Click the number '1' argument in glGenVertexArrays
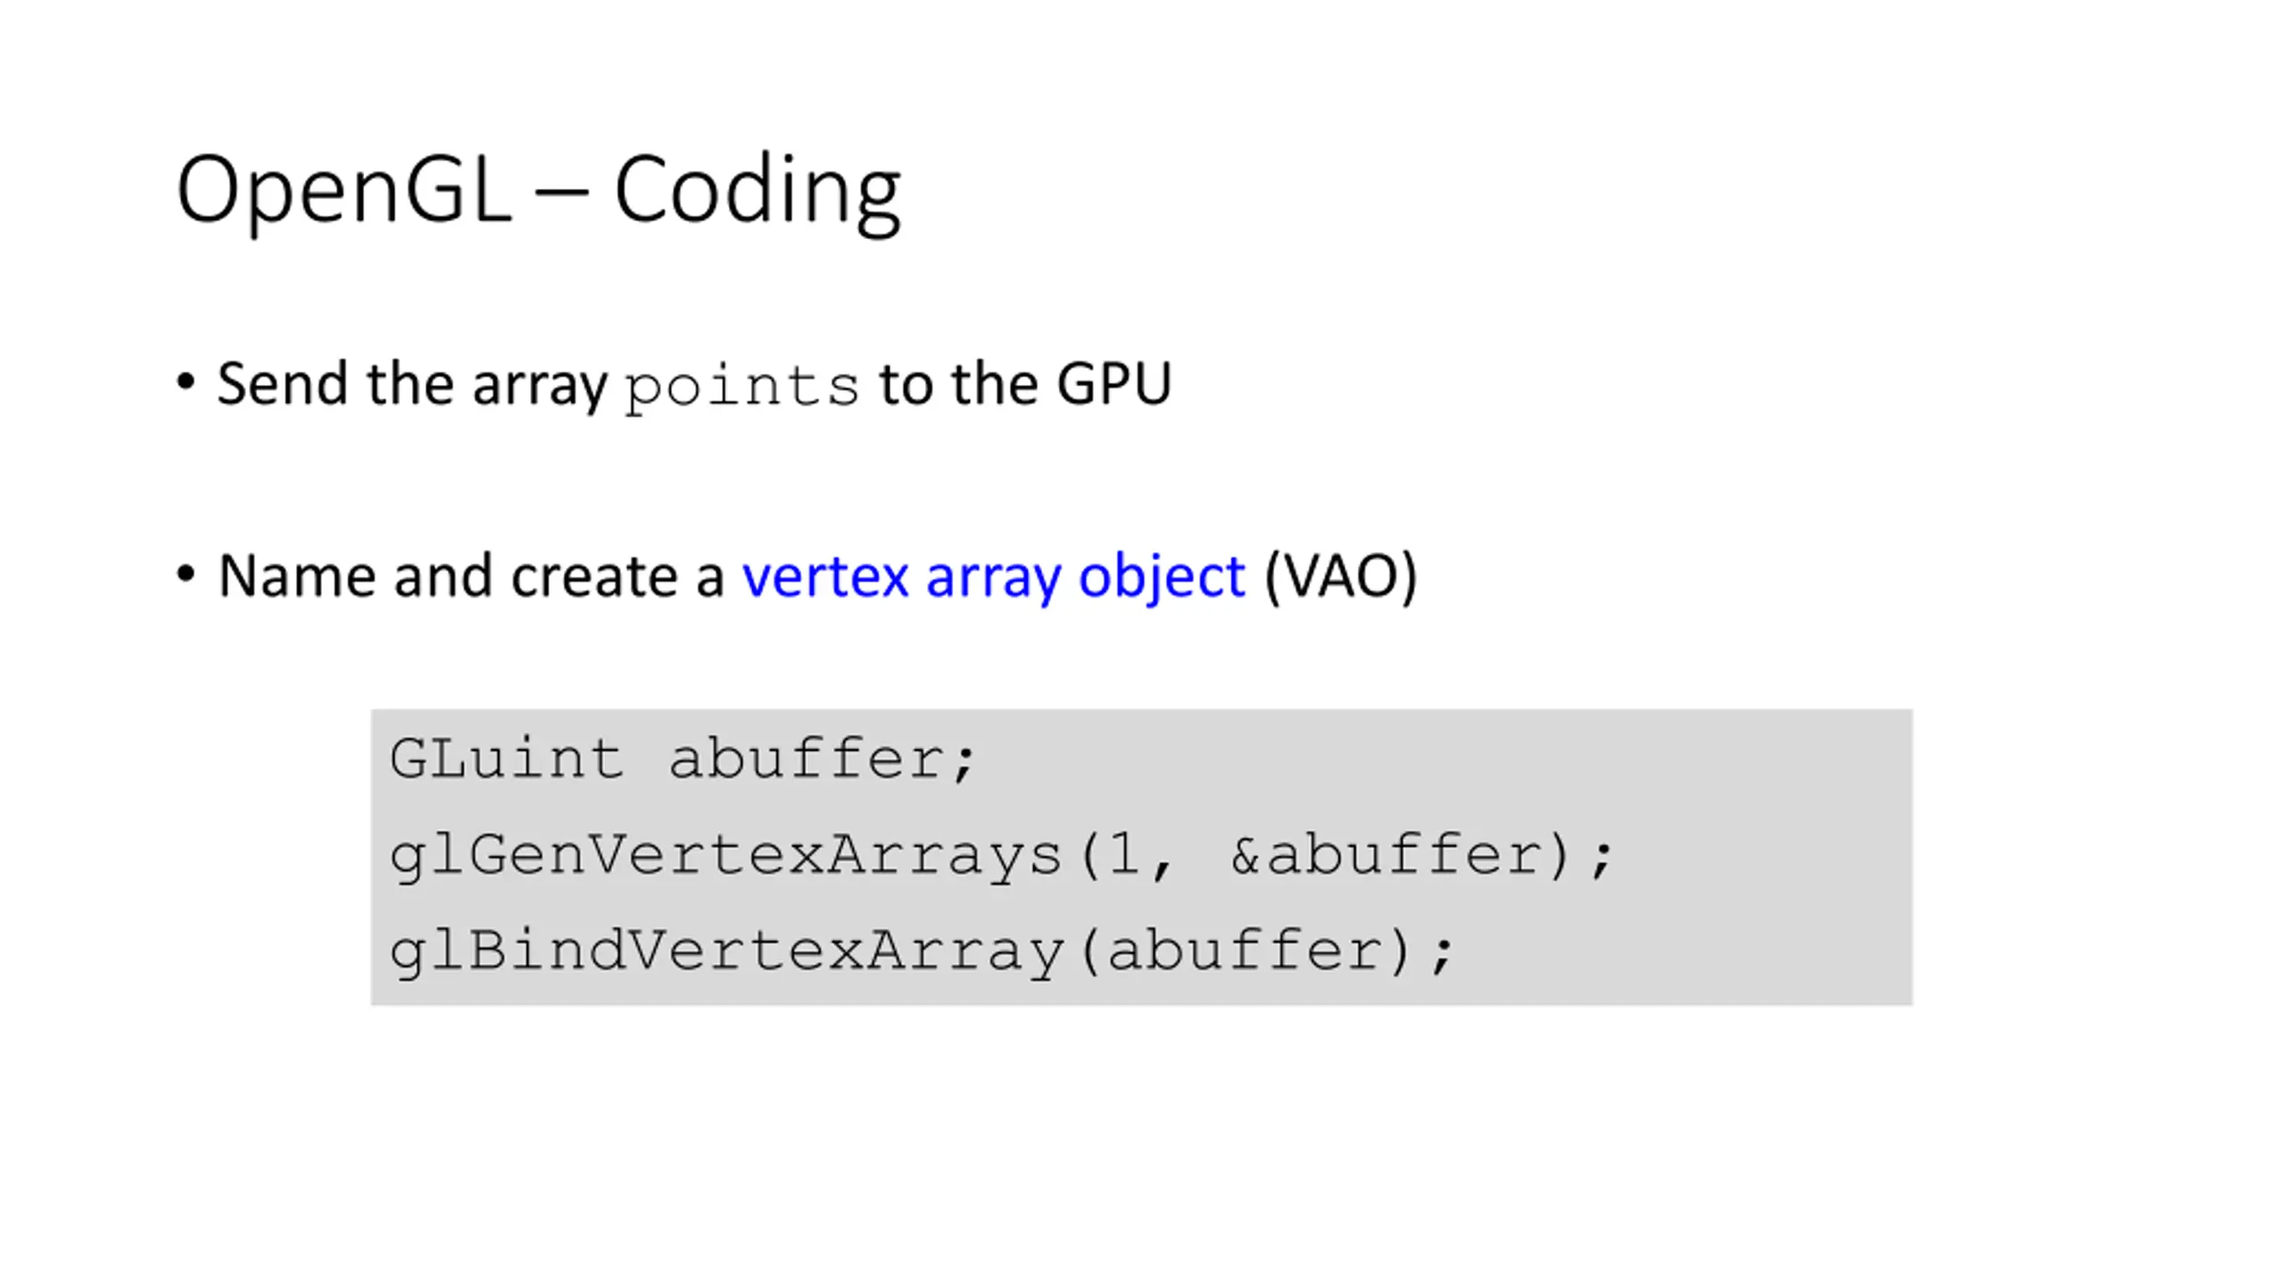 tap(1125, 854)
